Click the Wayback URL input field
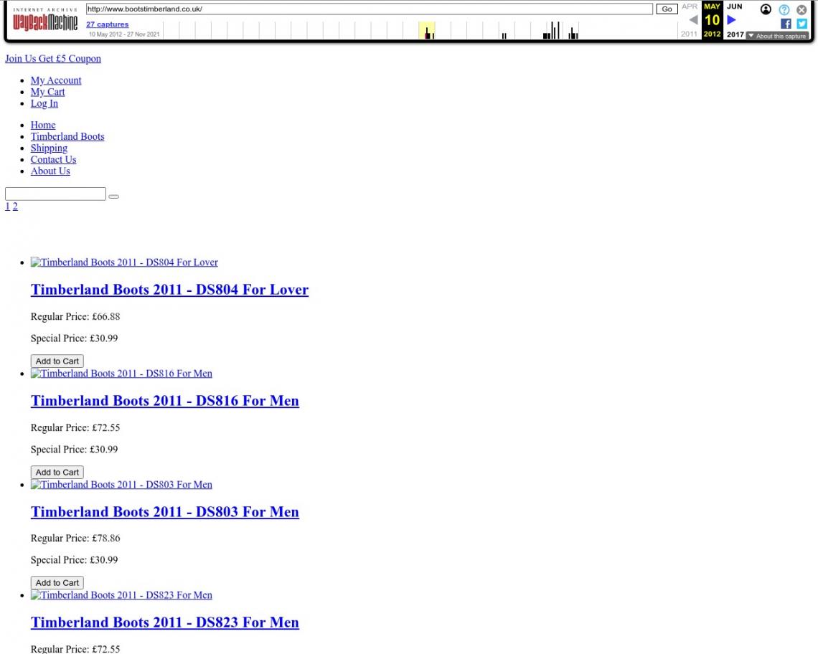The width and height of the screenshot is (818, 654). point(369,9)
